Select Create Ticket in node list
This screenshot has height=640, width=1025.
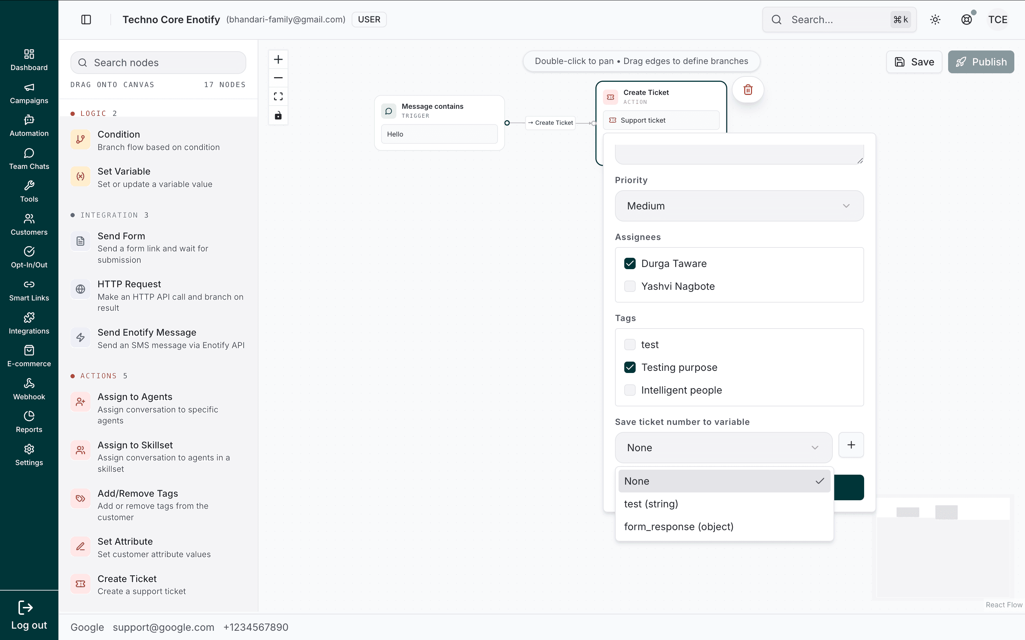pyautogui.click(x=158, y=585)
